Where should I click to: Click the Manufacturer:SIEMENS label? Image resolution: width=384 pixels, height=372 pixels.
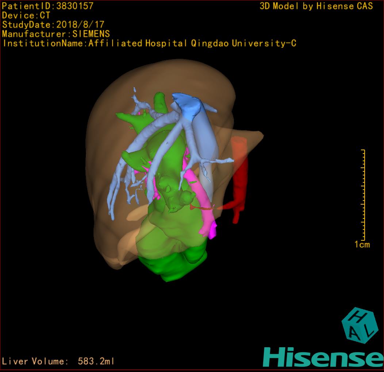56,34
